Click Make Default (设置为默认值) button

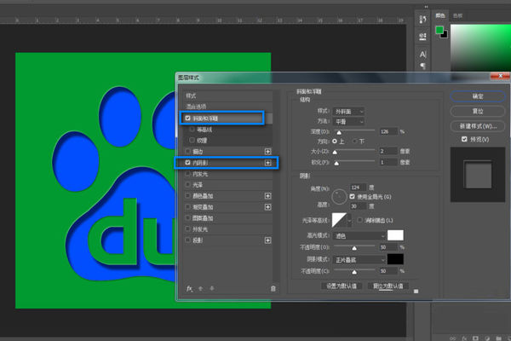tap(342, 286)
